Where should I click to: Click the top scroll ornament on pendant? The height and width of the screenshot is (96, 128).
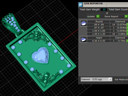[36, 36]
